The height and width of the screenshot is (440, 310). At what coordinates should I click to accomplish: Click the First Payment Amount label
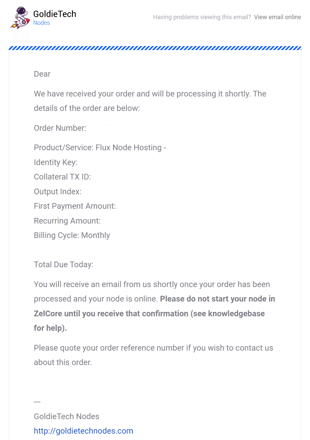75,206
